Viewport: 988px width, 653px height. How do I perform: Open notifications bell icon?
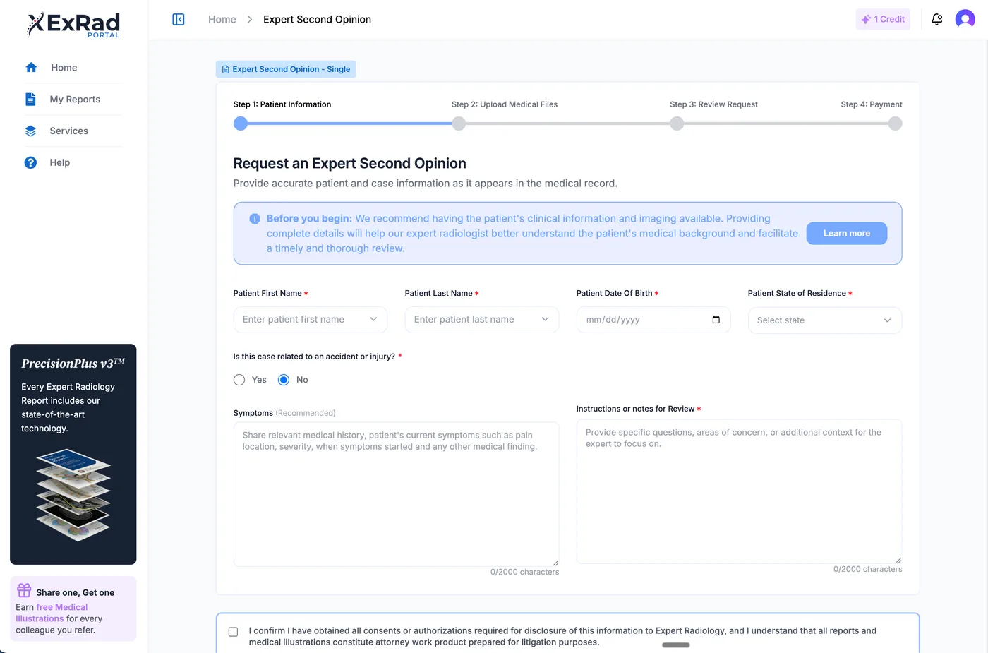pyautogui.click(x=936, y=19)
